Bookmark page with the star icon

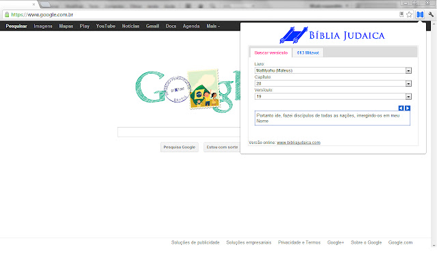[x=409, y=14]
